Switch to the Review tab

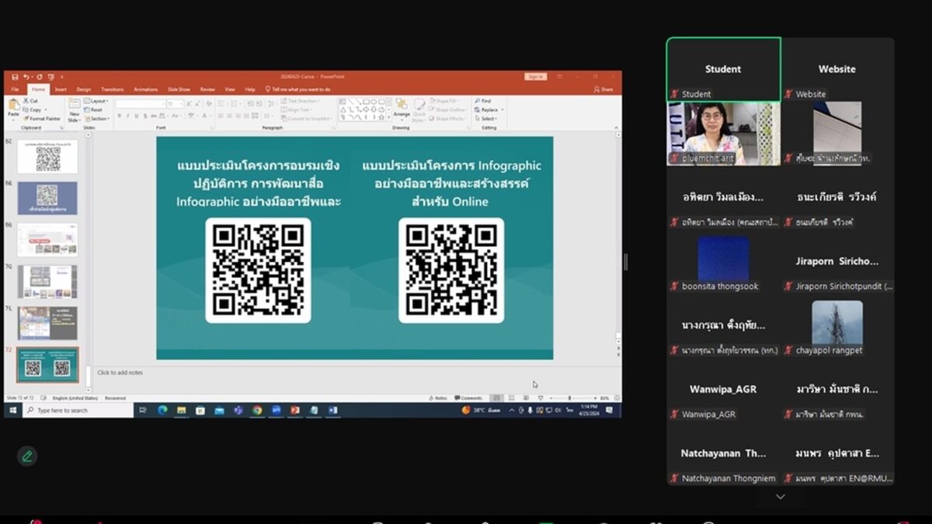pos(207,89)
